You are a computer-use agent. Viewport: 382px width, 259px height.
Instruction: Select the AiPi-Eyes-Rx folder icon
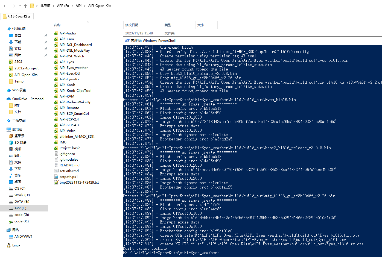click(56, 79)
